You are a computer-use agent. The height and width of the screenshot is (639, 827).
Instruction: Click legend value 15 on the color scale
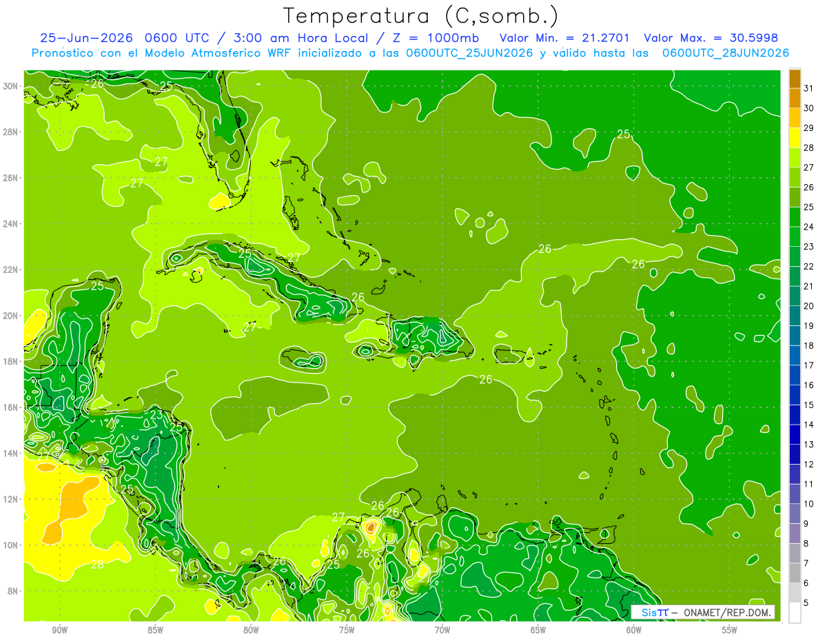808,405
